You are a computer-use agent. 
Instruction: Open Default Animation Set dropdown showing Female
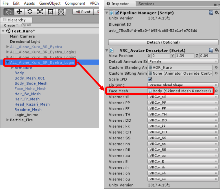(x=183, y=62)
